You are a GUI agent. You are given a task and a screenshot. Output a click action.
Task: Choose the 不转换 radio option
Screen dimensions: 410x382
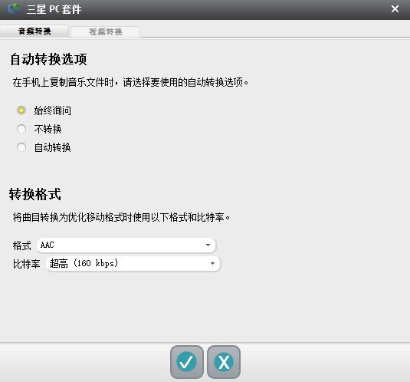coord(21,129)
